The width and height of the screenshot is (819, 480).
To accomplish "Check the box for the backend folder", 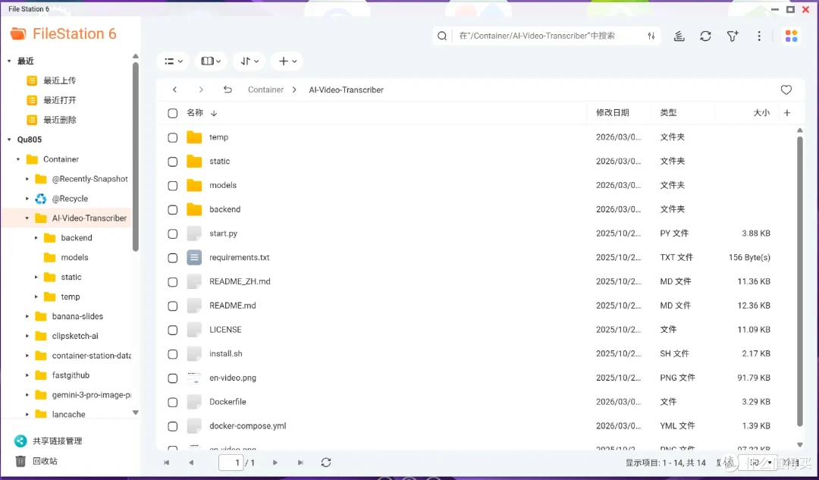I will coord(172,210).
